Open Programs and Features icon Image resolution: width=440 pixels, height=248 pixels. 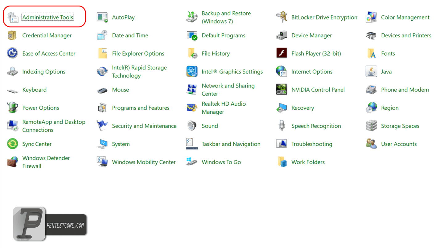click(x=102, y=108)
